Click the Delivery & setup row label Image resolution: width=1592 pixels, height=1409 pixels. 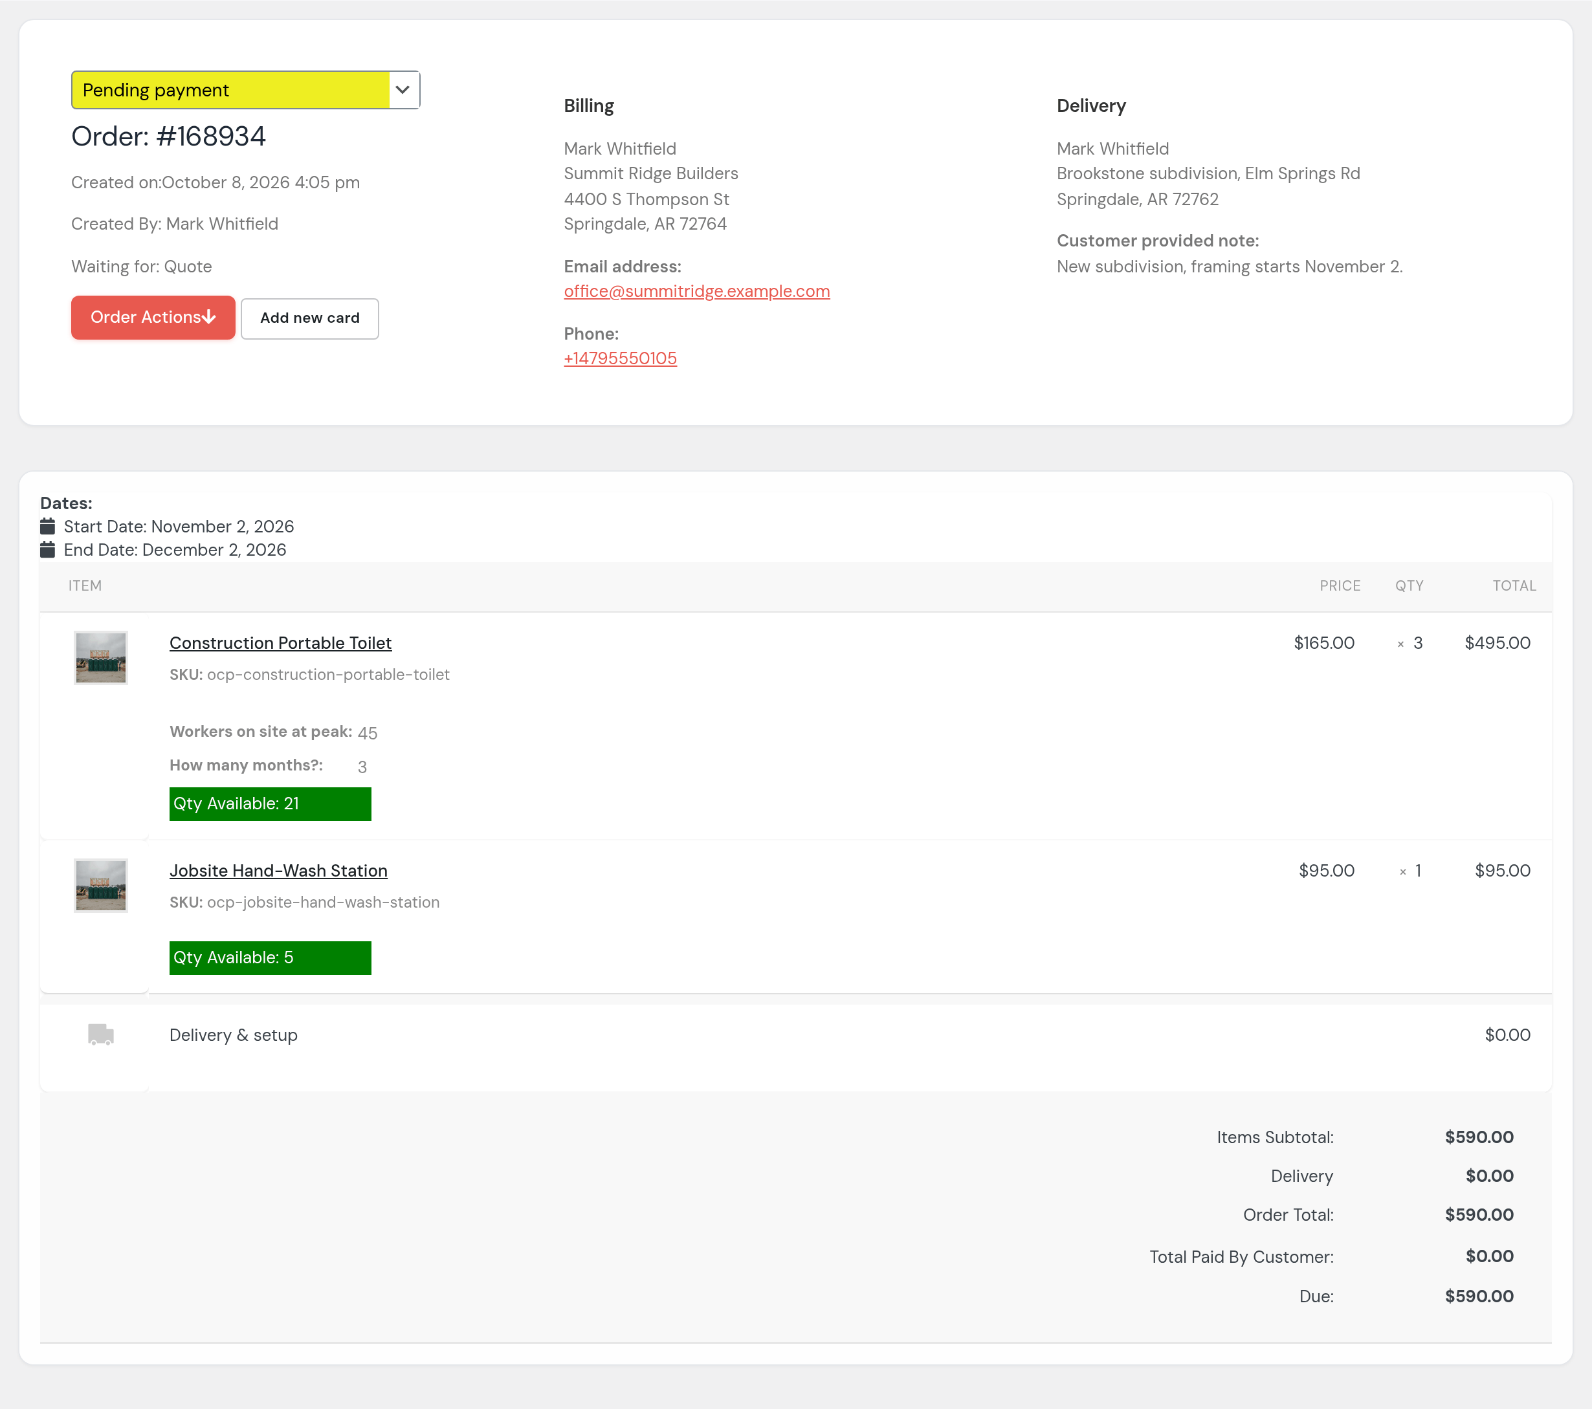234,1035
